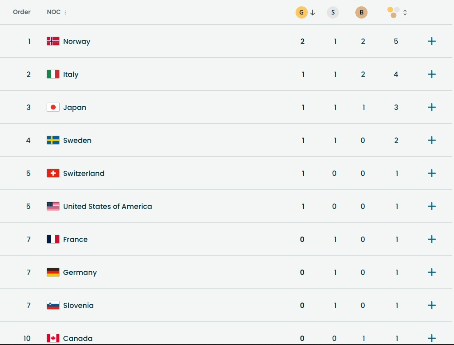Image resolution: width=454 pixels, height=345 pixels.
Task: Sort by total medals icon
Action: point(393,13)
